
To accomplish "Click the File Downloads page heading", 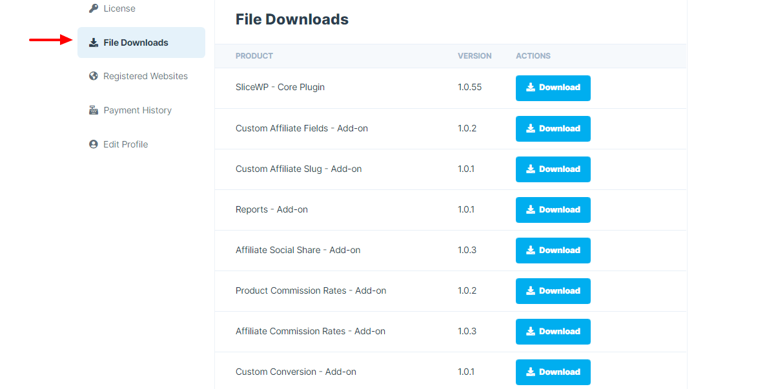I will [292, 19].
